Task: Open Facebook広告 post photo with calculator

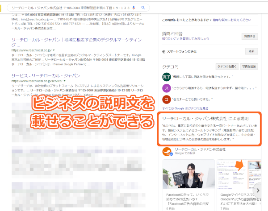Action: [x=188, y=174]
